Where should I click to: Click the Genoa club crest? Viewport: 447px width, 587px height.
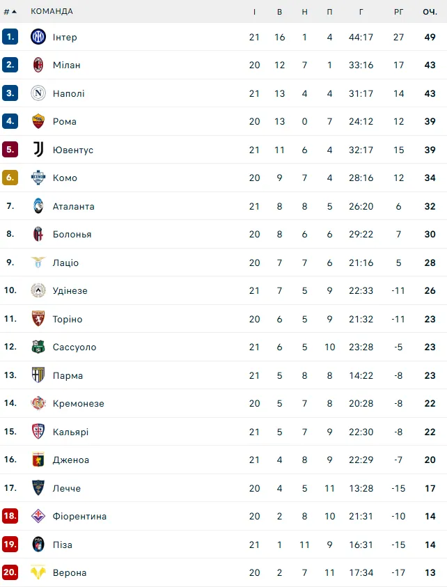click(38, 460)
